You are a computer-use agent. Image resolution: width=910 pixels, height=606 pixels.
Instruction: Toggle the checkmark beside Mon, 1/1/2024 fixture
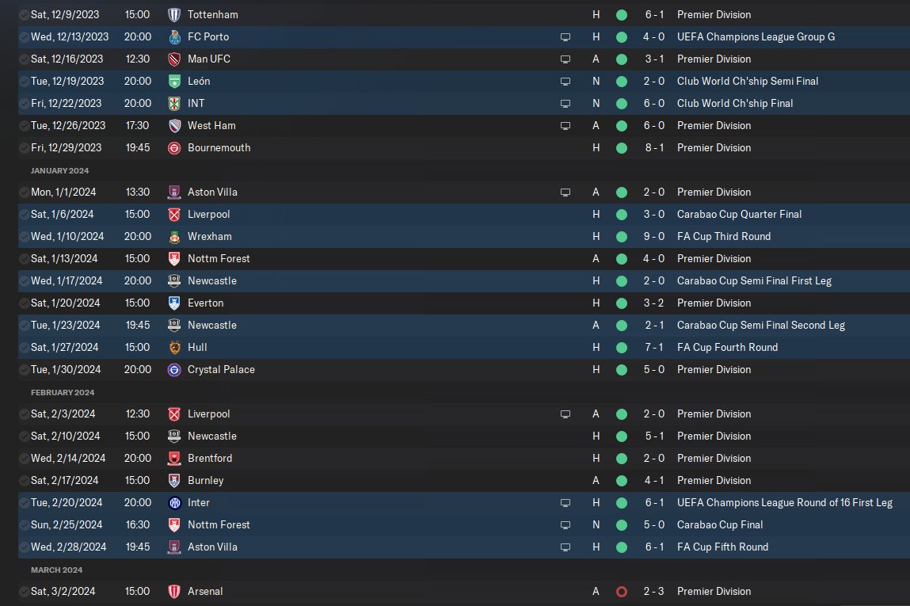click(24, 192)
